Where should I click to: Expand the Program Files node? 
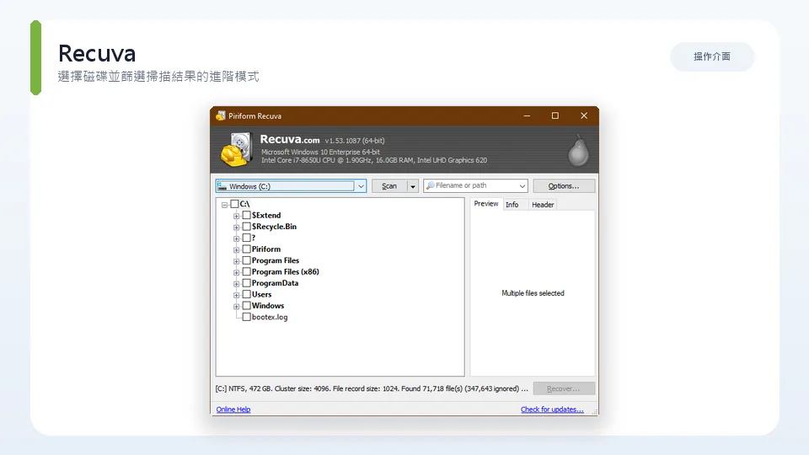click(x=236, y=261)
